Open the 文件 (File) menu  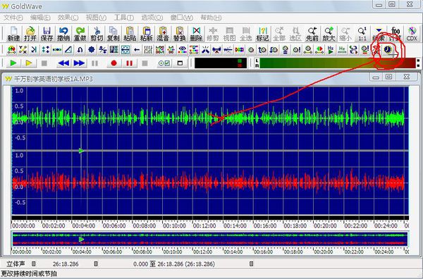pos(13,18)
